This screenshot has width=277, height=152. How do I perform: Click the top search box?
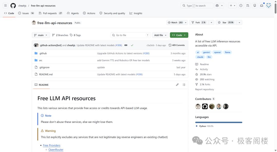197,6
